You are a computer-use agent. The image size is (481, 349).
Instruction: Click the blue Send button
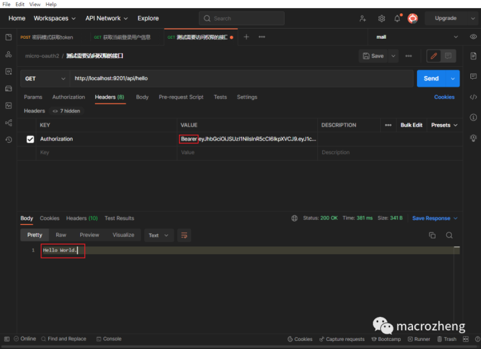[432, 79]
